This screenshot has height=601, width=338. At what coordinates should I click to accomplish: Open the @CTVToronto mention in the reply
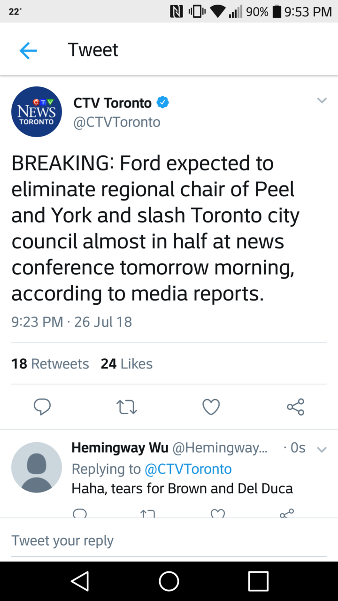[x=188, y=469]
